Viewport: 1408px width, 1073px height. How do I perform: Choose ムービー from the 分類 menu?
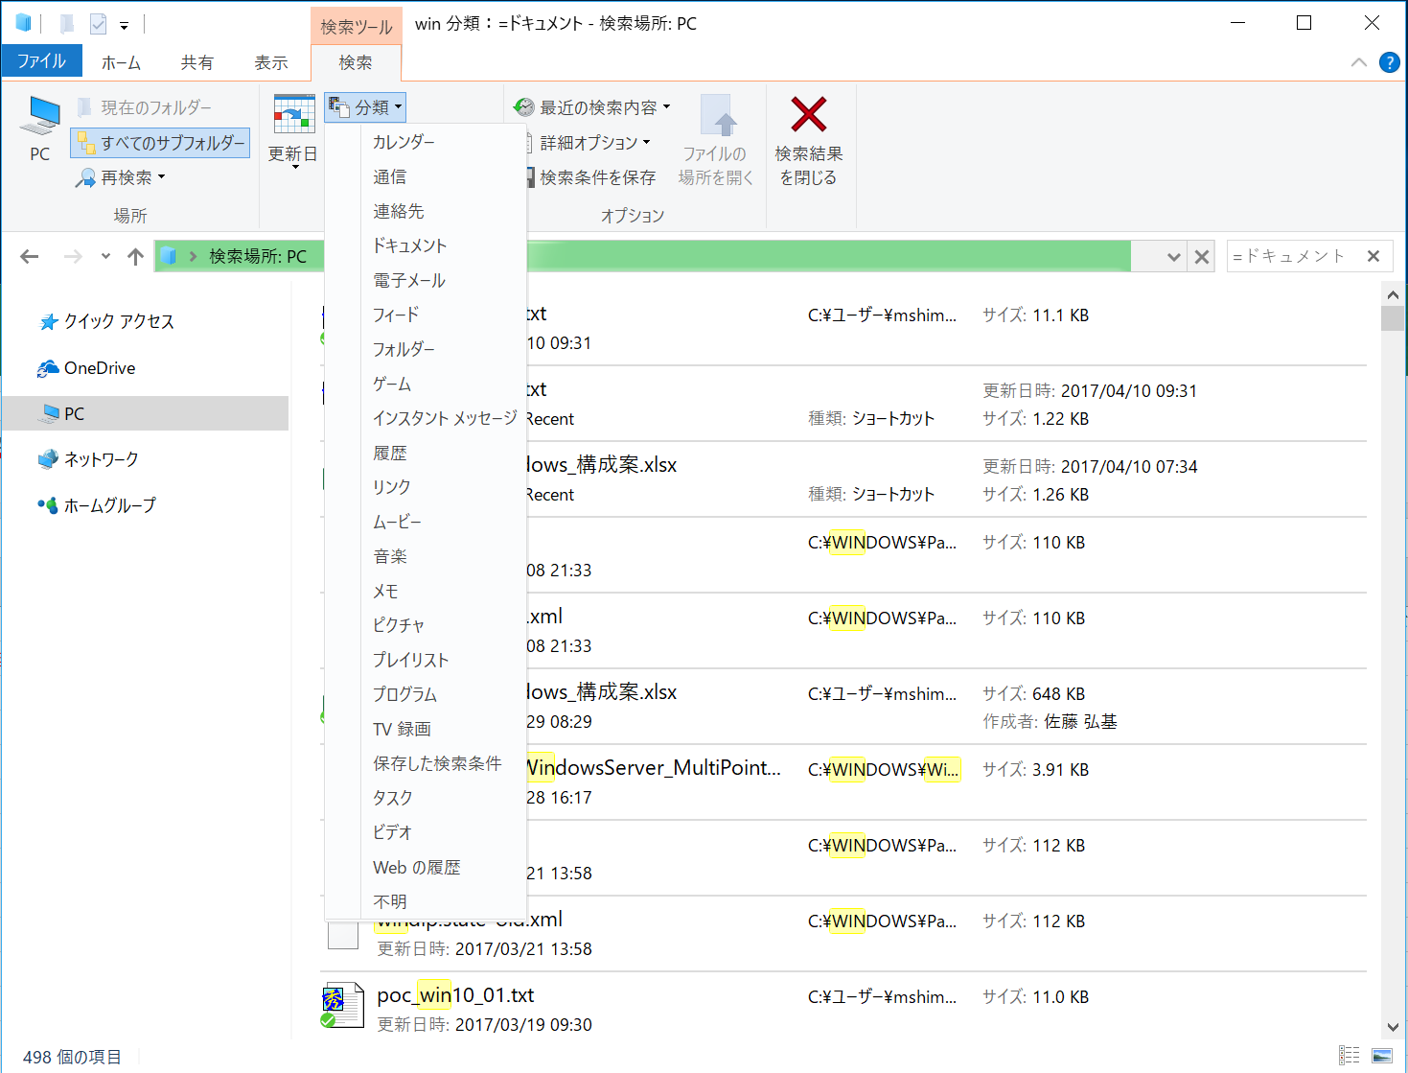pos(426,522)
